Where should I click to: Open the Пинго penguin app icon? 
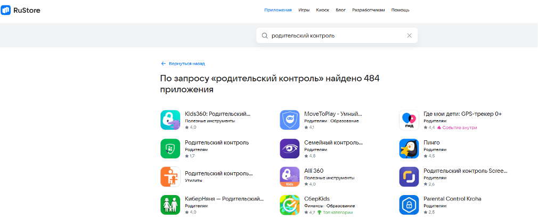pos(409,148)
